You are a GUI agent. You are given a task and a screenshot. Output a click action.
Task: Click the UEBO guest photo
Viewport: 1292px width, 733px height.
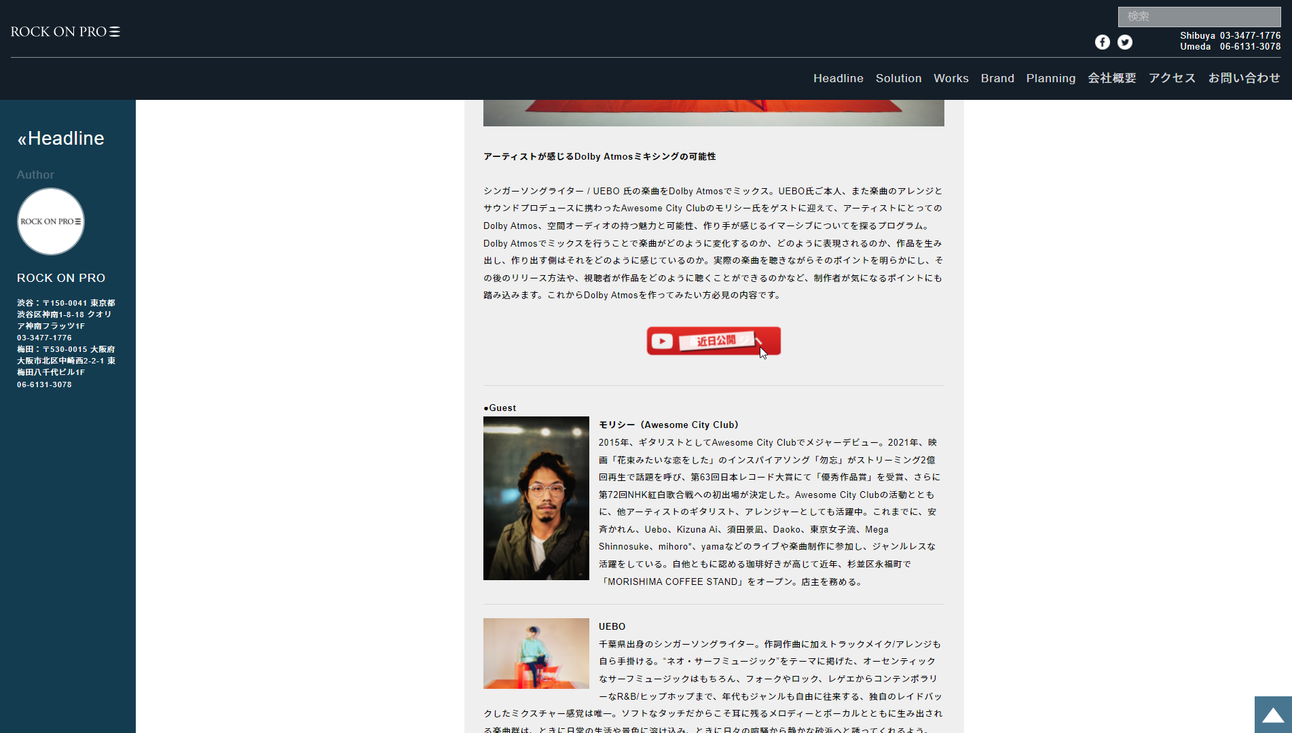(x=536, y=654)
